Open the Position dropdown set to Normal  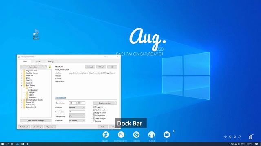point(77,107)
